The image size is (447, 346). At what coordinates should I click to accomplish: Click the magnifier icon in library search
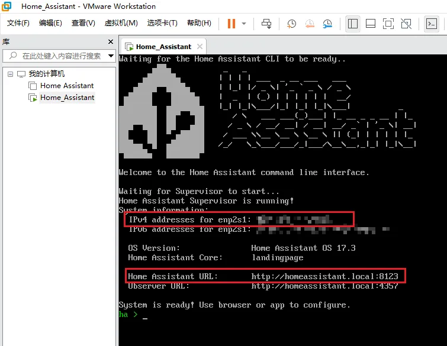(x=13, y=56)
